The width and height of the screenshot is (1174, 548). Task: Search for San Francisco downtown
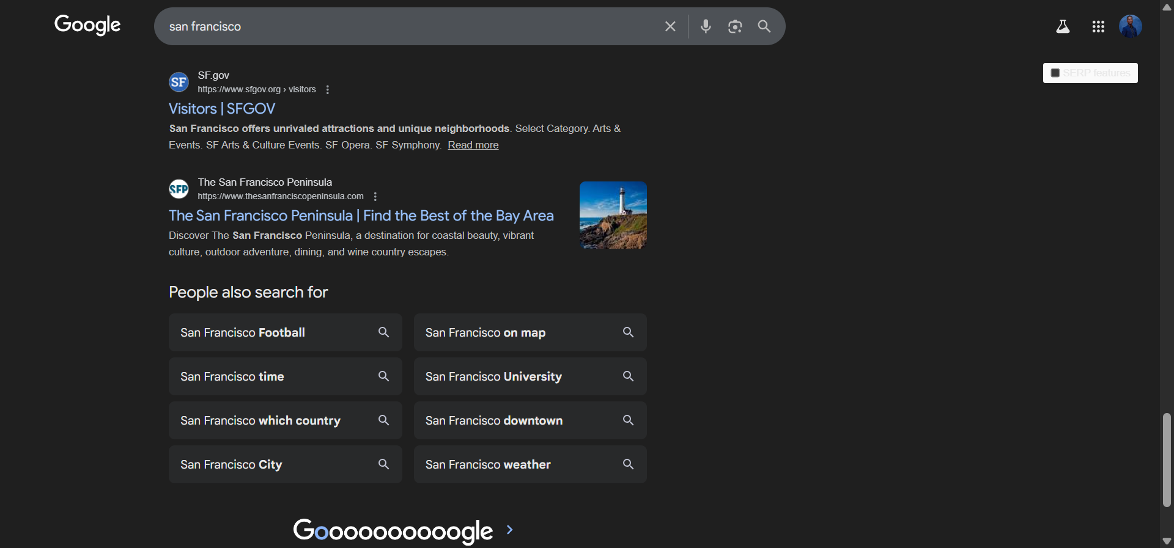[530, 420]
